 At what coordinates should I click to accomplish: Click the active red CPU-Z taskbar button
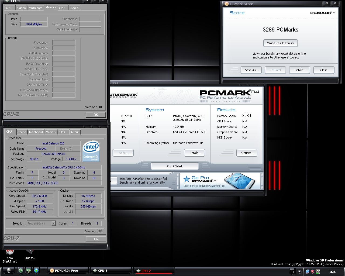(154, 271)
